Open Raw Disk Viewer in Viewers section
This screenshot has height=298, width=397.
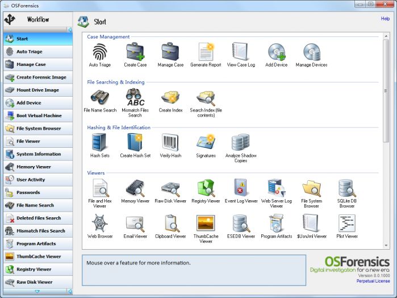[170, 188]
